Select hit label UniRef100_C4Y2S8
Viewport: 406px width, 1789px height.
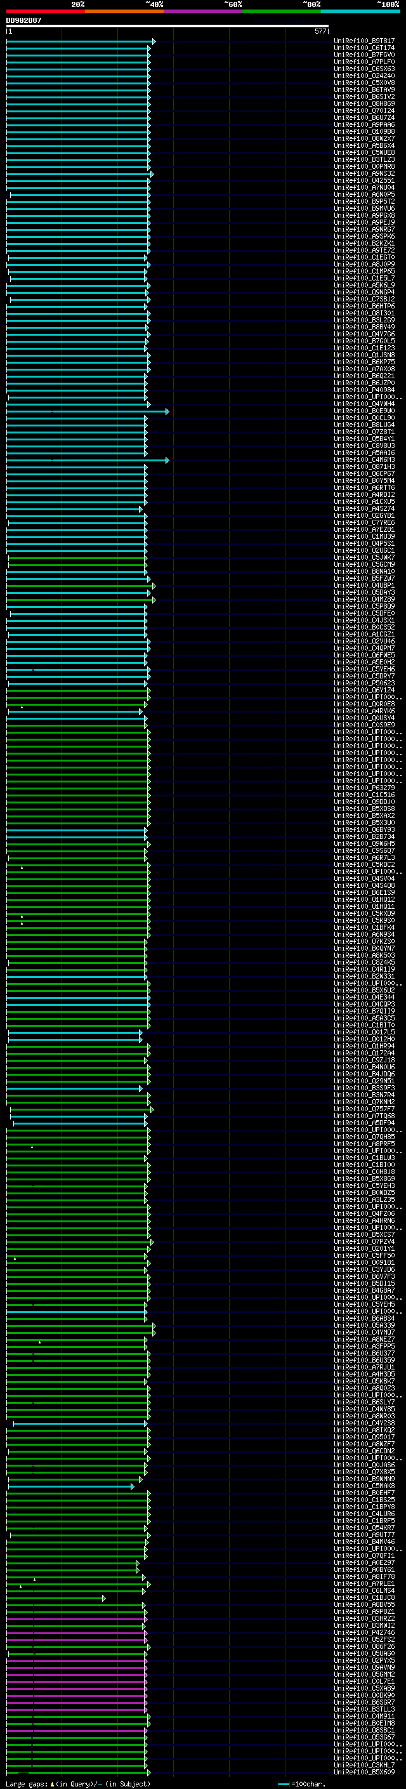(364, 1423)
